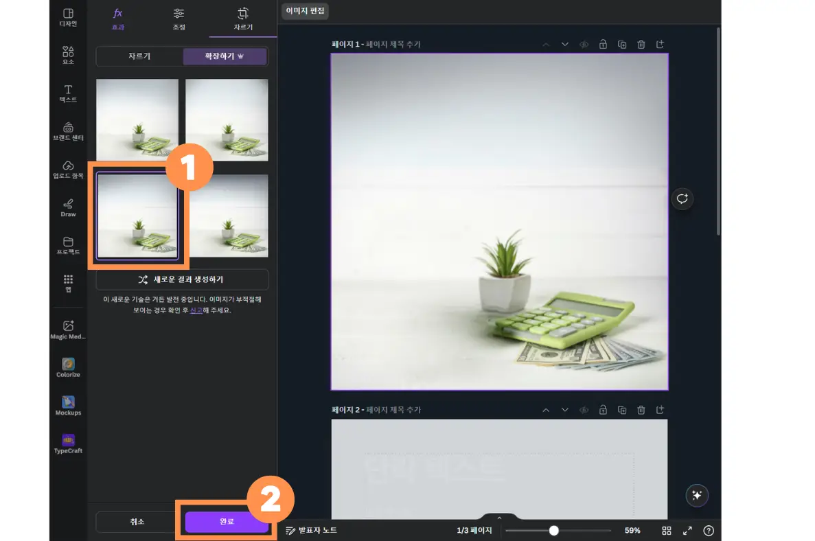
Task: Click the 취소 cancel button
Action: [x=137, y=522]
